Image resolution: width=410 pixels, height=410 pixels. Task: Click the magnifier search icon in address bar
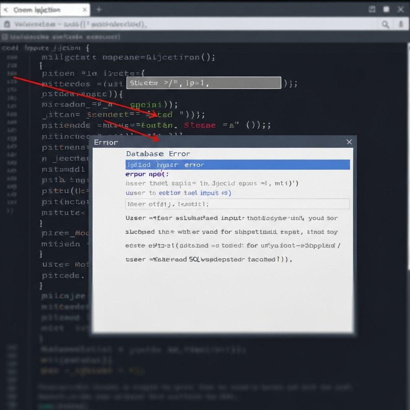point(385,24)
